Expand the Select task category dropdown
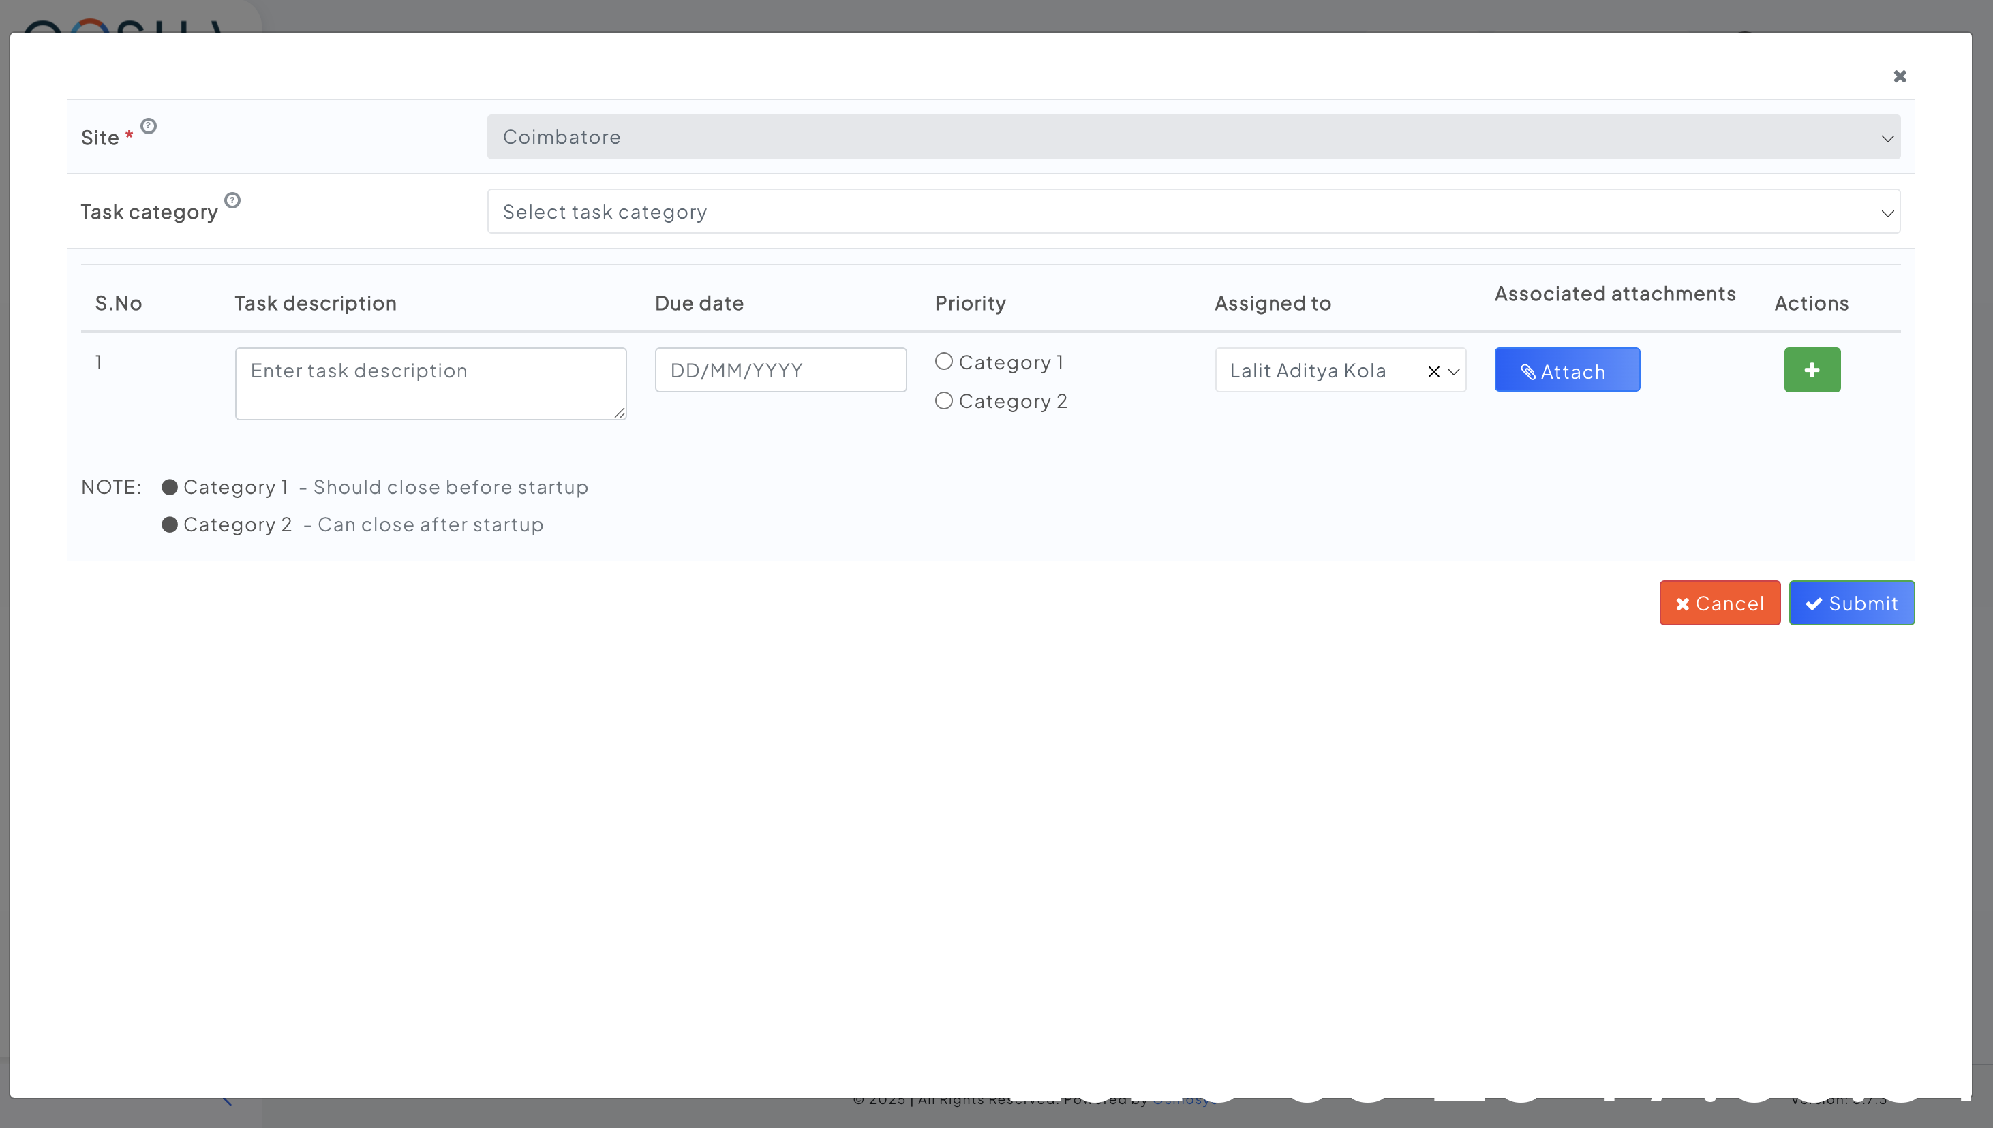The image size is (1993, 1128). pyautogui.click(x=1193, y=211)
